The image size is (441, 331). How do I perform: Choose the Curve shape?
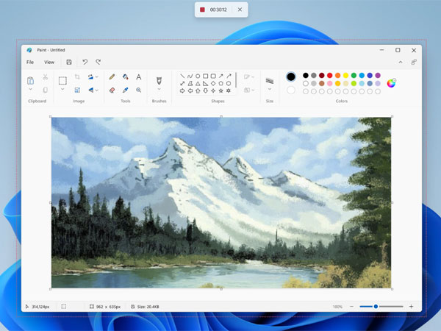tap(190, 76)
